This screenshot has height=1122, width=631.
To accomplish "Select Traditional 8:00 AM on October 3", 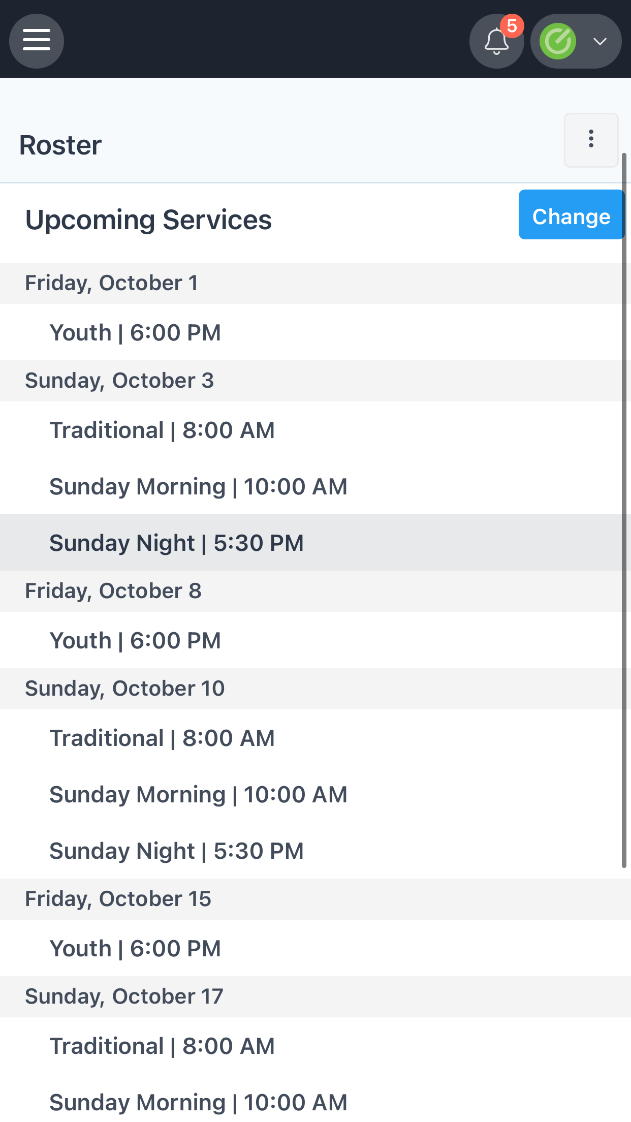I will coord(315,430).
